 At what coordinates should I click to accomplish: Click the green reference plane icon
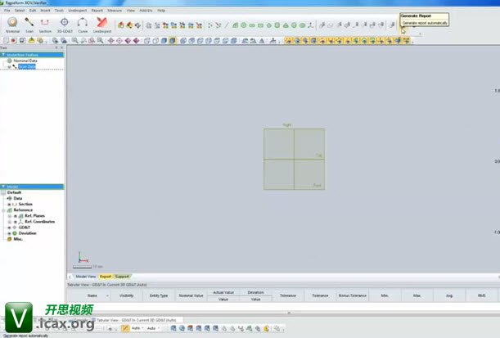[x=235, y=25]
